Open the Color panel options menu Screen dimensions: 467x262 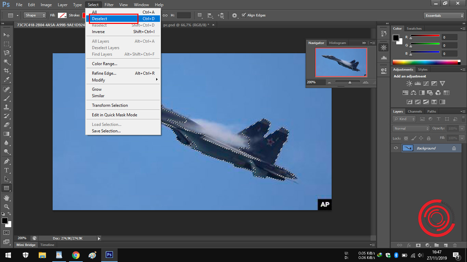463,29
